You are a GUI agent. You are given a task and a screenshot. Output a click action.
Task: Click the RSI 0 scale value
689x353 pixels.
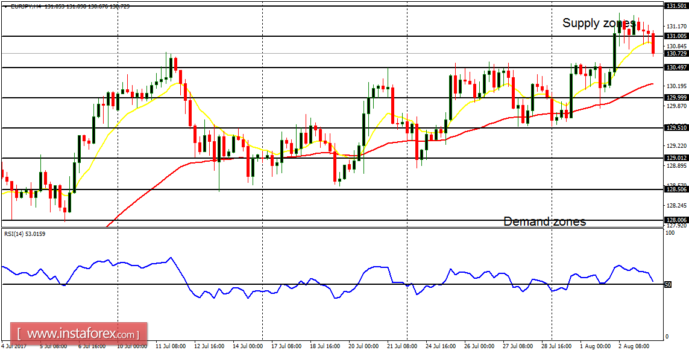pos(667,337)
